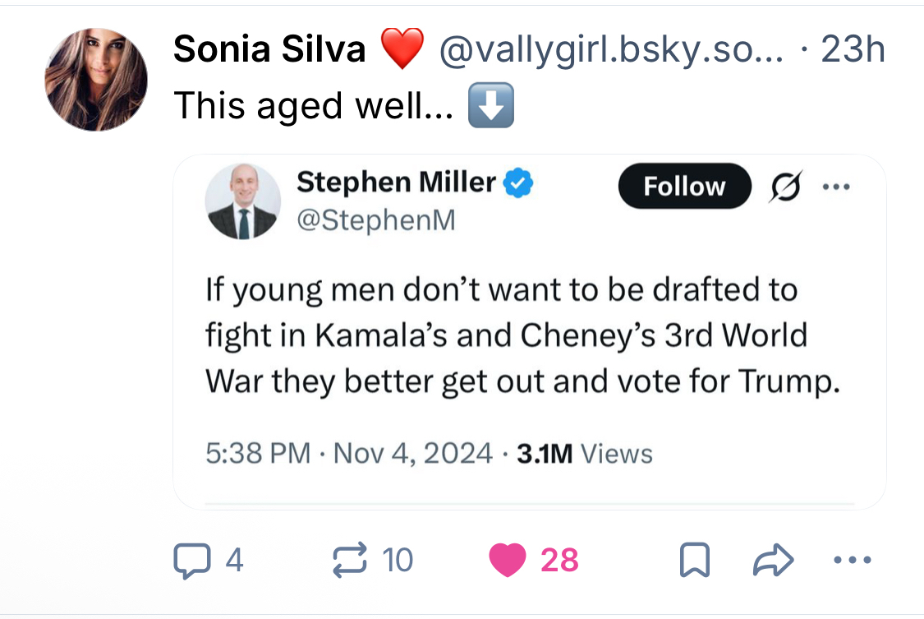Click the repost count number 10
Image resolution: width=924 pixels, height=619 pixels.
point(398,561)
